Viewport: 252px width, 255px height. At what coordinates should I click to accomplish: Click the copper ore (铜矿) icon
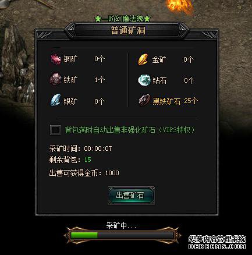56,59
